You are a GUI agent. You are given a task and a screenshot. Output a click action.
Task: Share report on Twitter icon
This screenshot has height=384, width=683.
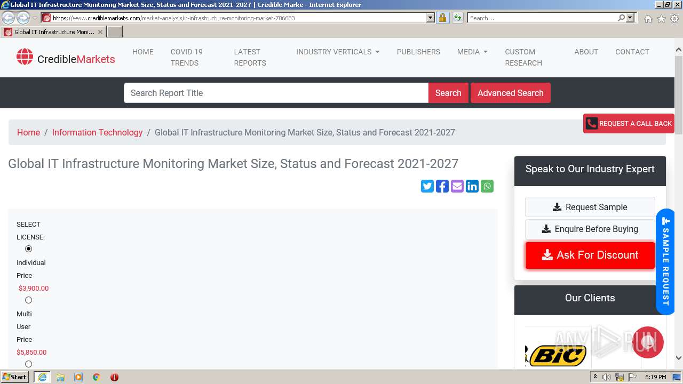427,186
